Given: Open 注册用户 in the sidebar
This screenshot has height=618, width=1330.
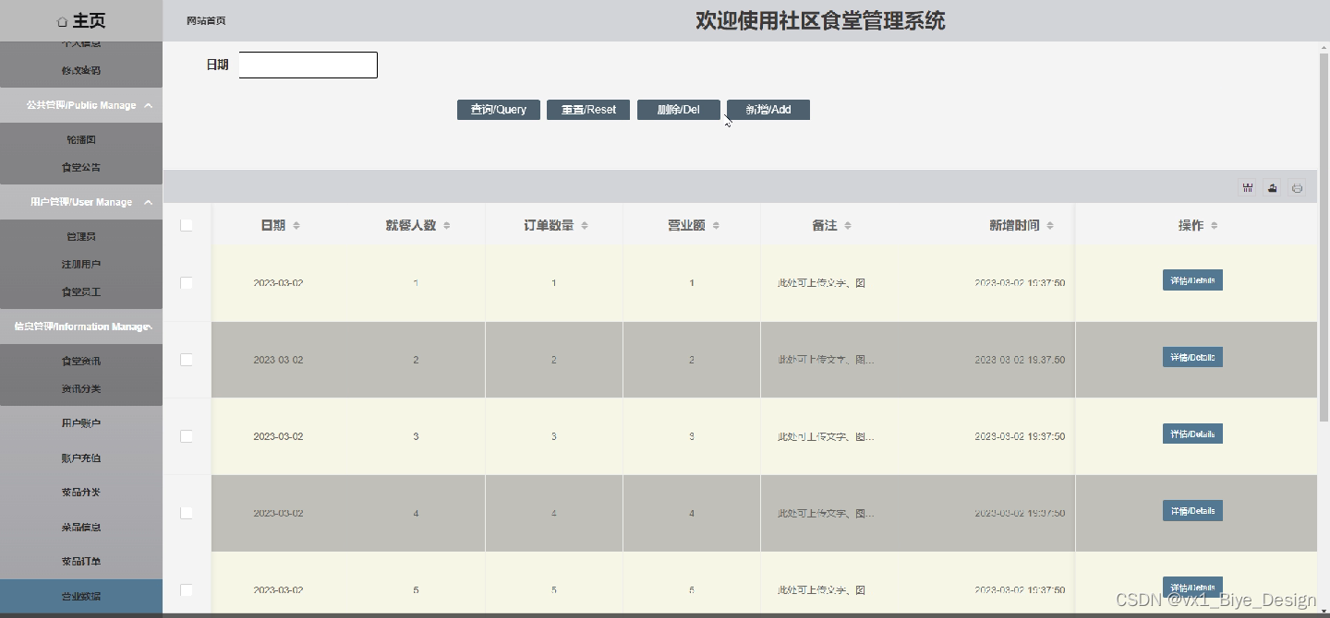Looking at the screenshot, I should 81,265.
